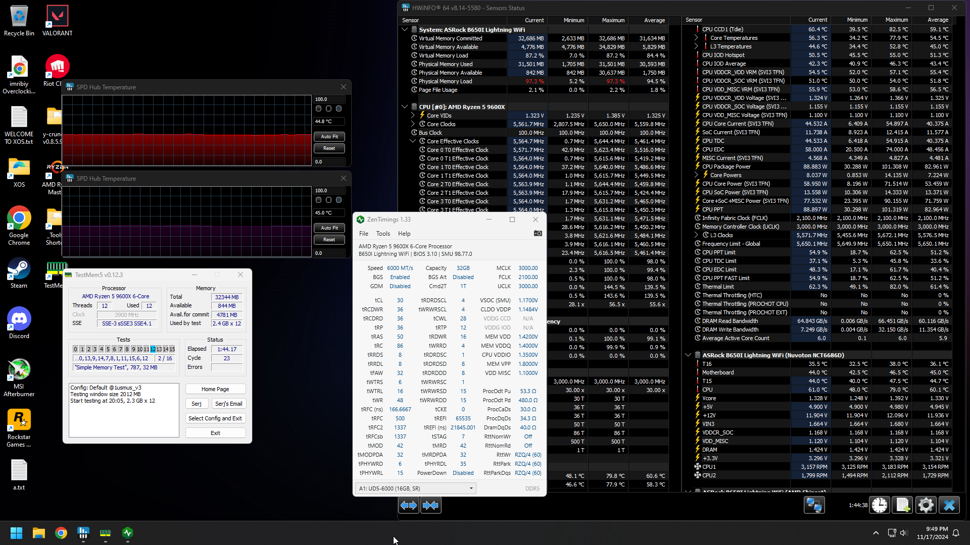Start logging with HWiNFO document-plus icon
Image resolution: width=970 pixels, height=545 pixels.
[903, 505]
